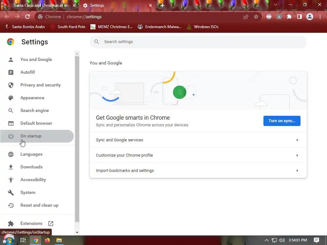The image size is (327, 245).
Task: Click the Search settings field
Action: click(198, 42)
